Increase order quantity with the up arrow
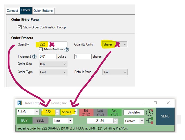This screenshot has height=140, width=185. (x=57, y=111)
